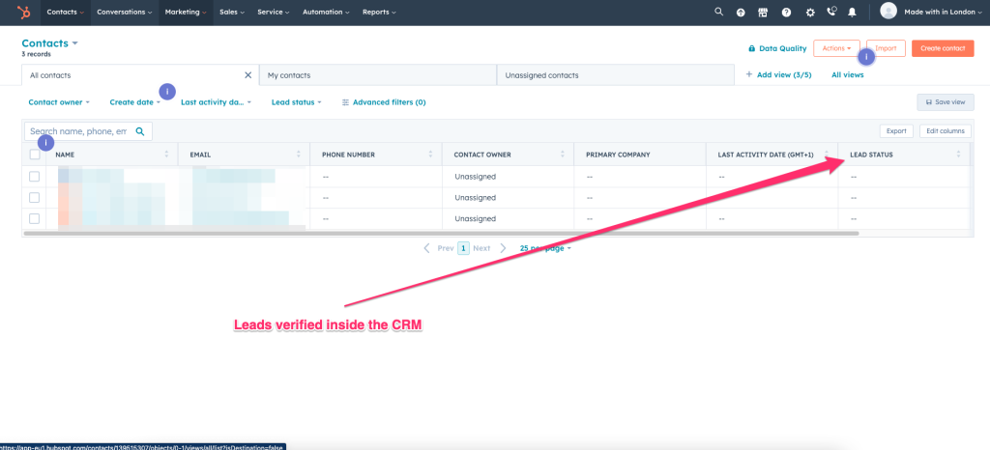Open Last activity date filter dropdown

[x=217, y=102]
